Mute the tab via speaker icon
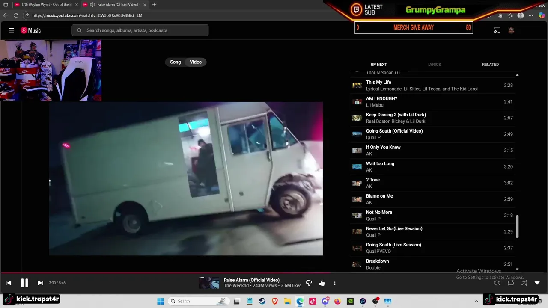This screenshot has width=548, height=308. [x=92, y=5]
